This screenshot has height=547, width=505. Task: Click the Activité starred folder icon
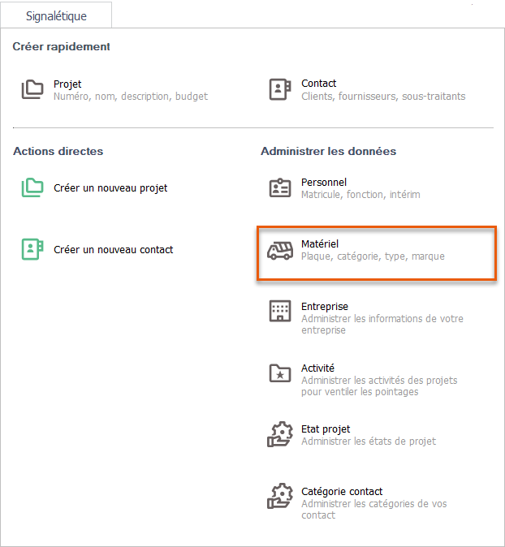[279, 373]
